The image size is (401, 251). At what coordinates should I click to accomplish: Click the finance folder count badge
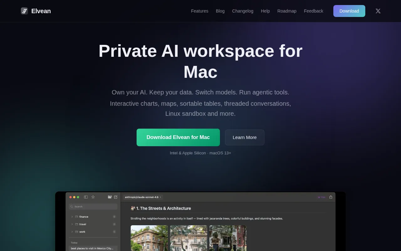point(114,217)
